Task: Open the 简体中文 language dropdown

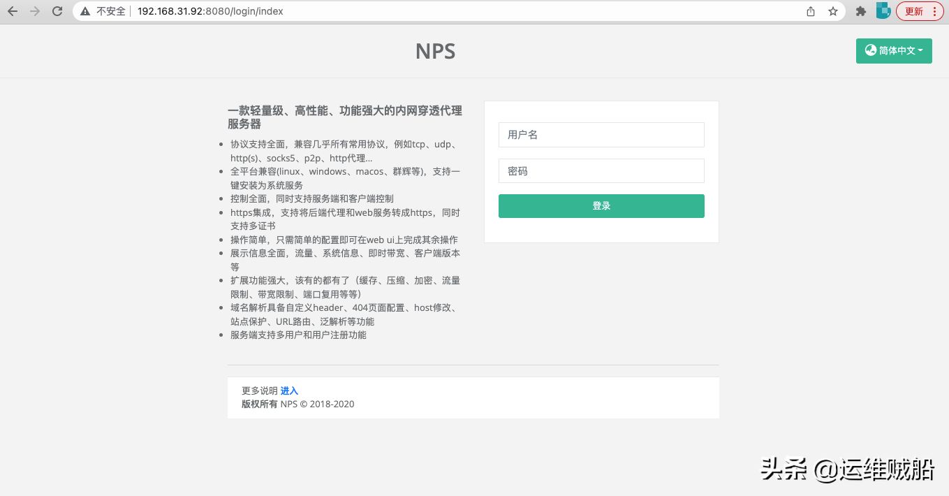Action: coord(894,51)
